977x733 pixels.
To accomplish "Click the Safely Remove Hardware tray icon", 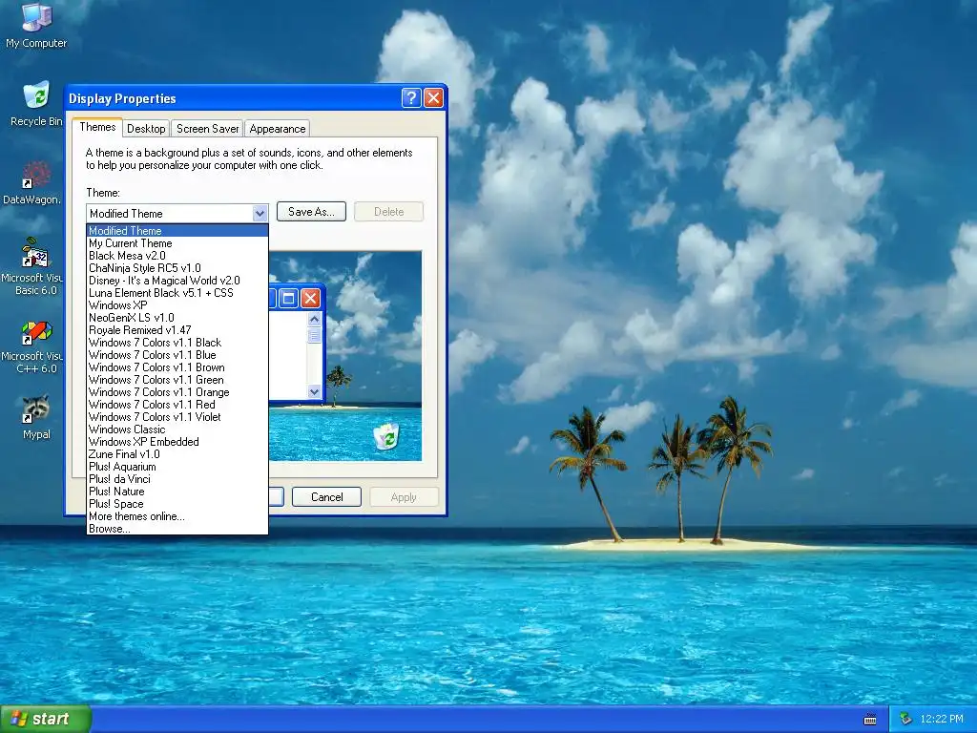I will click(x=906, y=719).
